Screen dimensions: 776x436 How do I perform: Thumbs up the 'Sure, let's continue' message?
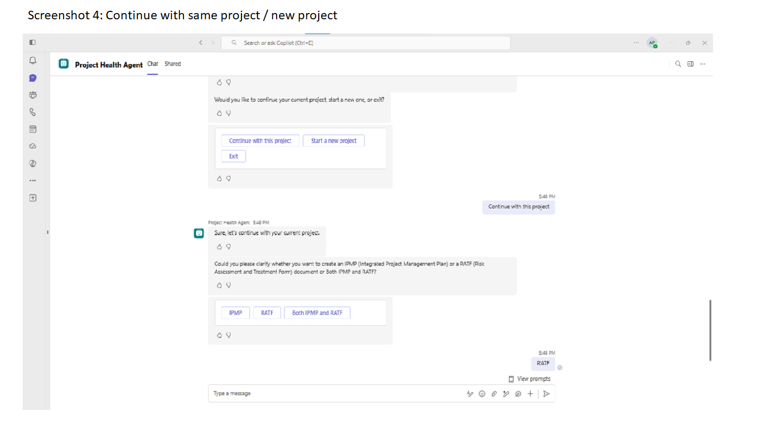pos(219,246)
